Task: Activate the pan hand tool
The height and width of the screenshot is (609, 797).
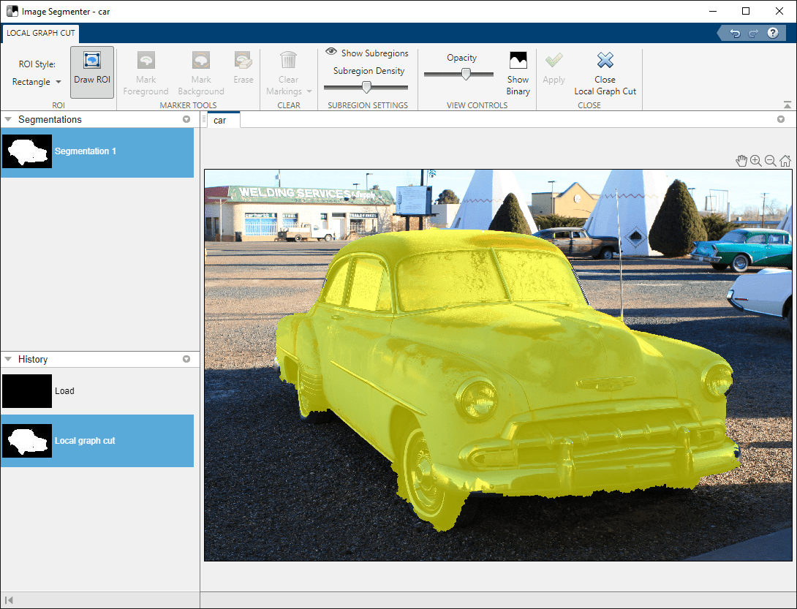Action: [741, 161]
